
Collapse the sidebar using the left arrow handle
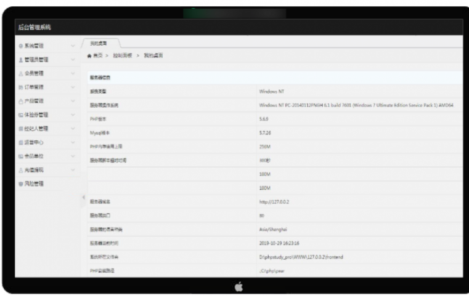tap(83, 197)
